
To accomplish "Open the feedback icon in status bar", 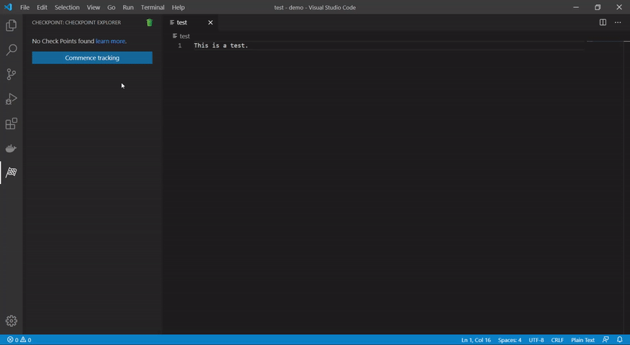I will tap(606, 340).
